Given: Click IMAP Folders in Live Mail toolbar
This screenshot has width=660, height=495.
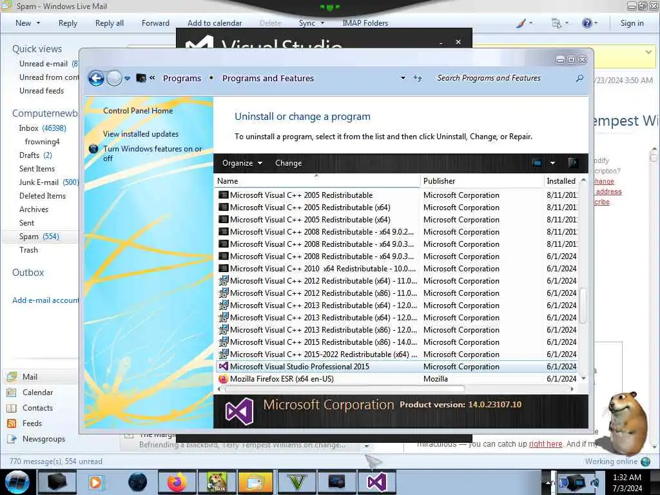Looking at the screenshot, I should (x=365, y=23).
